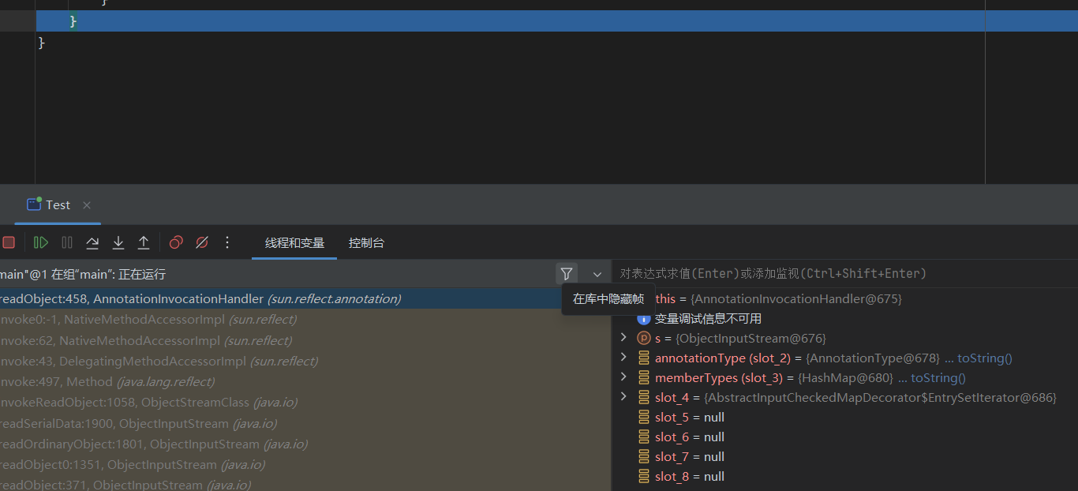Click toString() link for memberTypes
The image size is (1078, 491).
(x=938, y=378)
